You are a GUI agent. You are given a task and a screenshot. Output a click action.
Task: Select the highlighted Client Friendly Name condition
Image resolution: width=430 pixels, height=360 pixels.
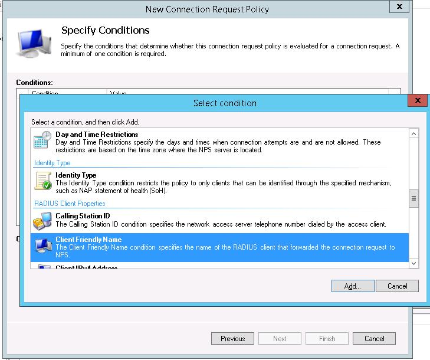coord(88,240)
